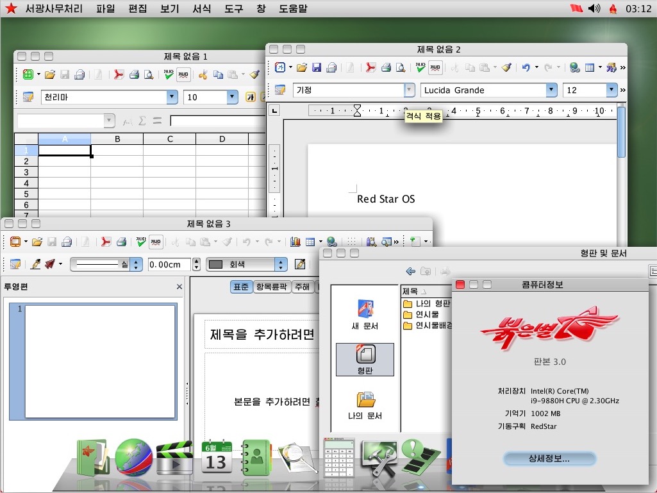Image resolution: width=657 pixels, height=493 pixels.
Task: Export as PDF in the 제목 없음 2 window
Action: point(370,67)
